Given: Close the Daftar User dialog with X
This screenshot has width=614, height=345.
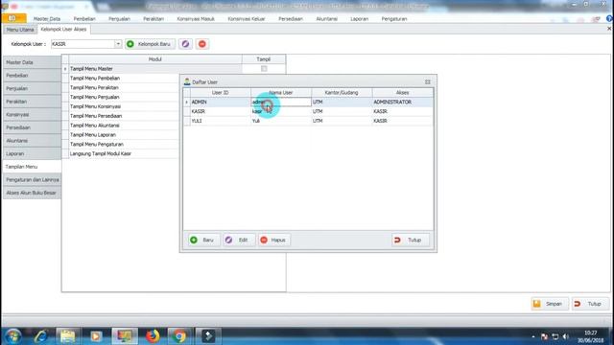Looking at the screenshot, I should point(428,81).
